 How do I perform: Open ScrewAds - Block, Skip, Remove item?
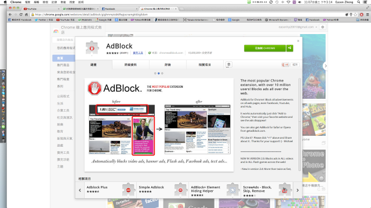tap(267, 190)
